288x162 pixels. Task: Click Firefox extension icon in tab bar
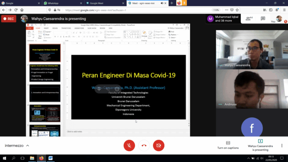click(179, 3)
